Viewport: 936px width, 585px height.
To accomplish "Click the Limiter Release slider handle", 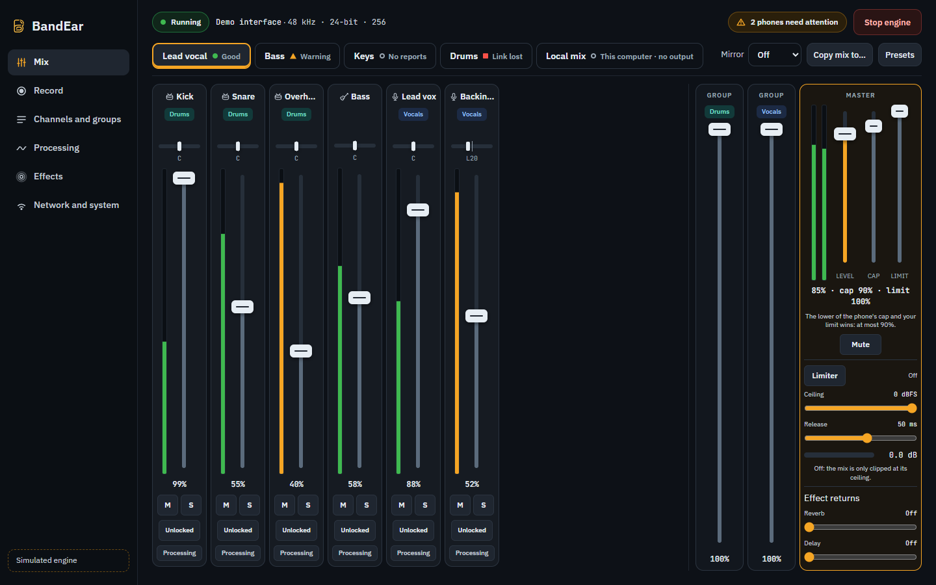I will tap(867, 438).
